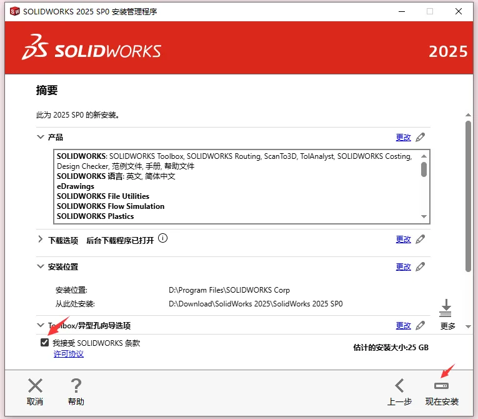Collapse the 产品 section
Image resolution: width=478 pixels, height=419 pixels.
pos(40,137)
